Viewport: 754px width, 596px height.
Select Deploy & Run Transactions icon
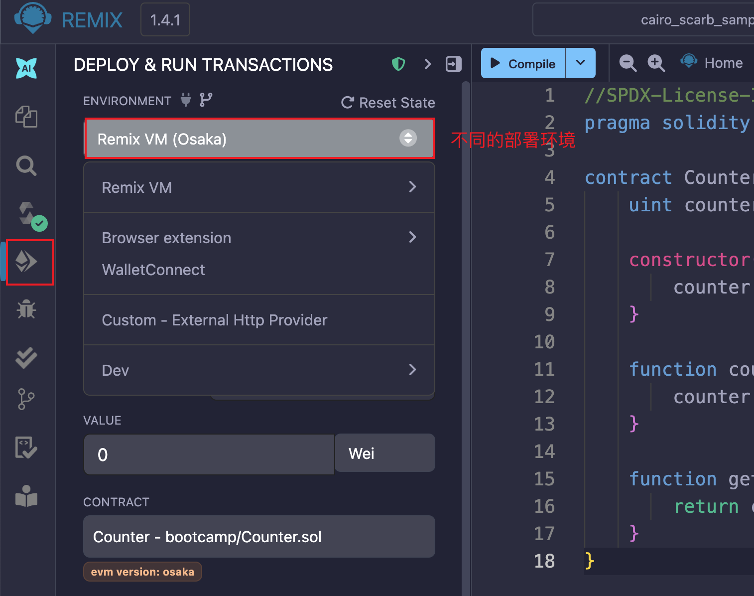27,262
